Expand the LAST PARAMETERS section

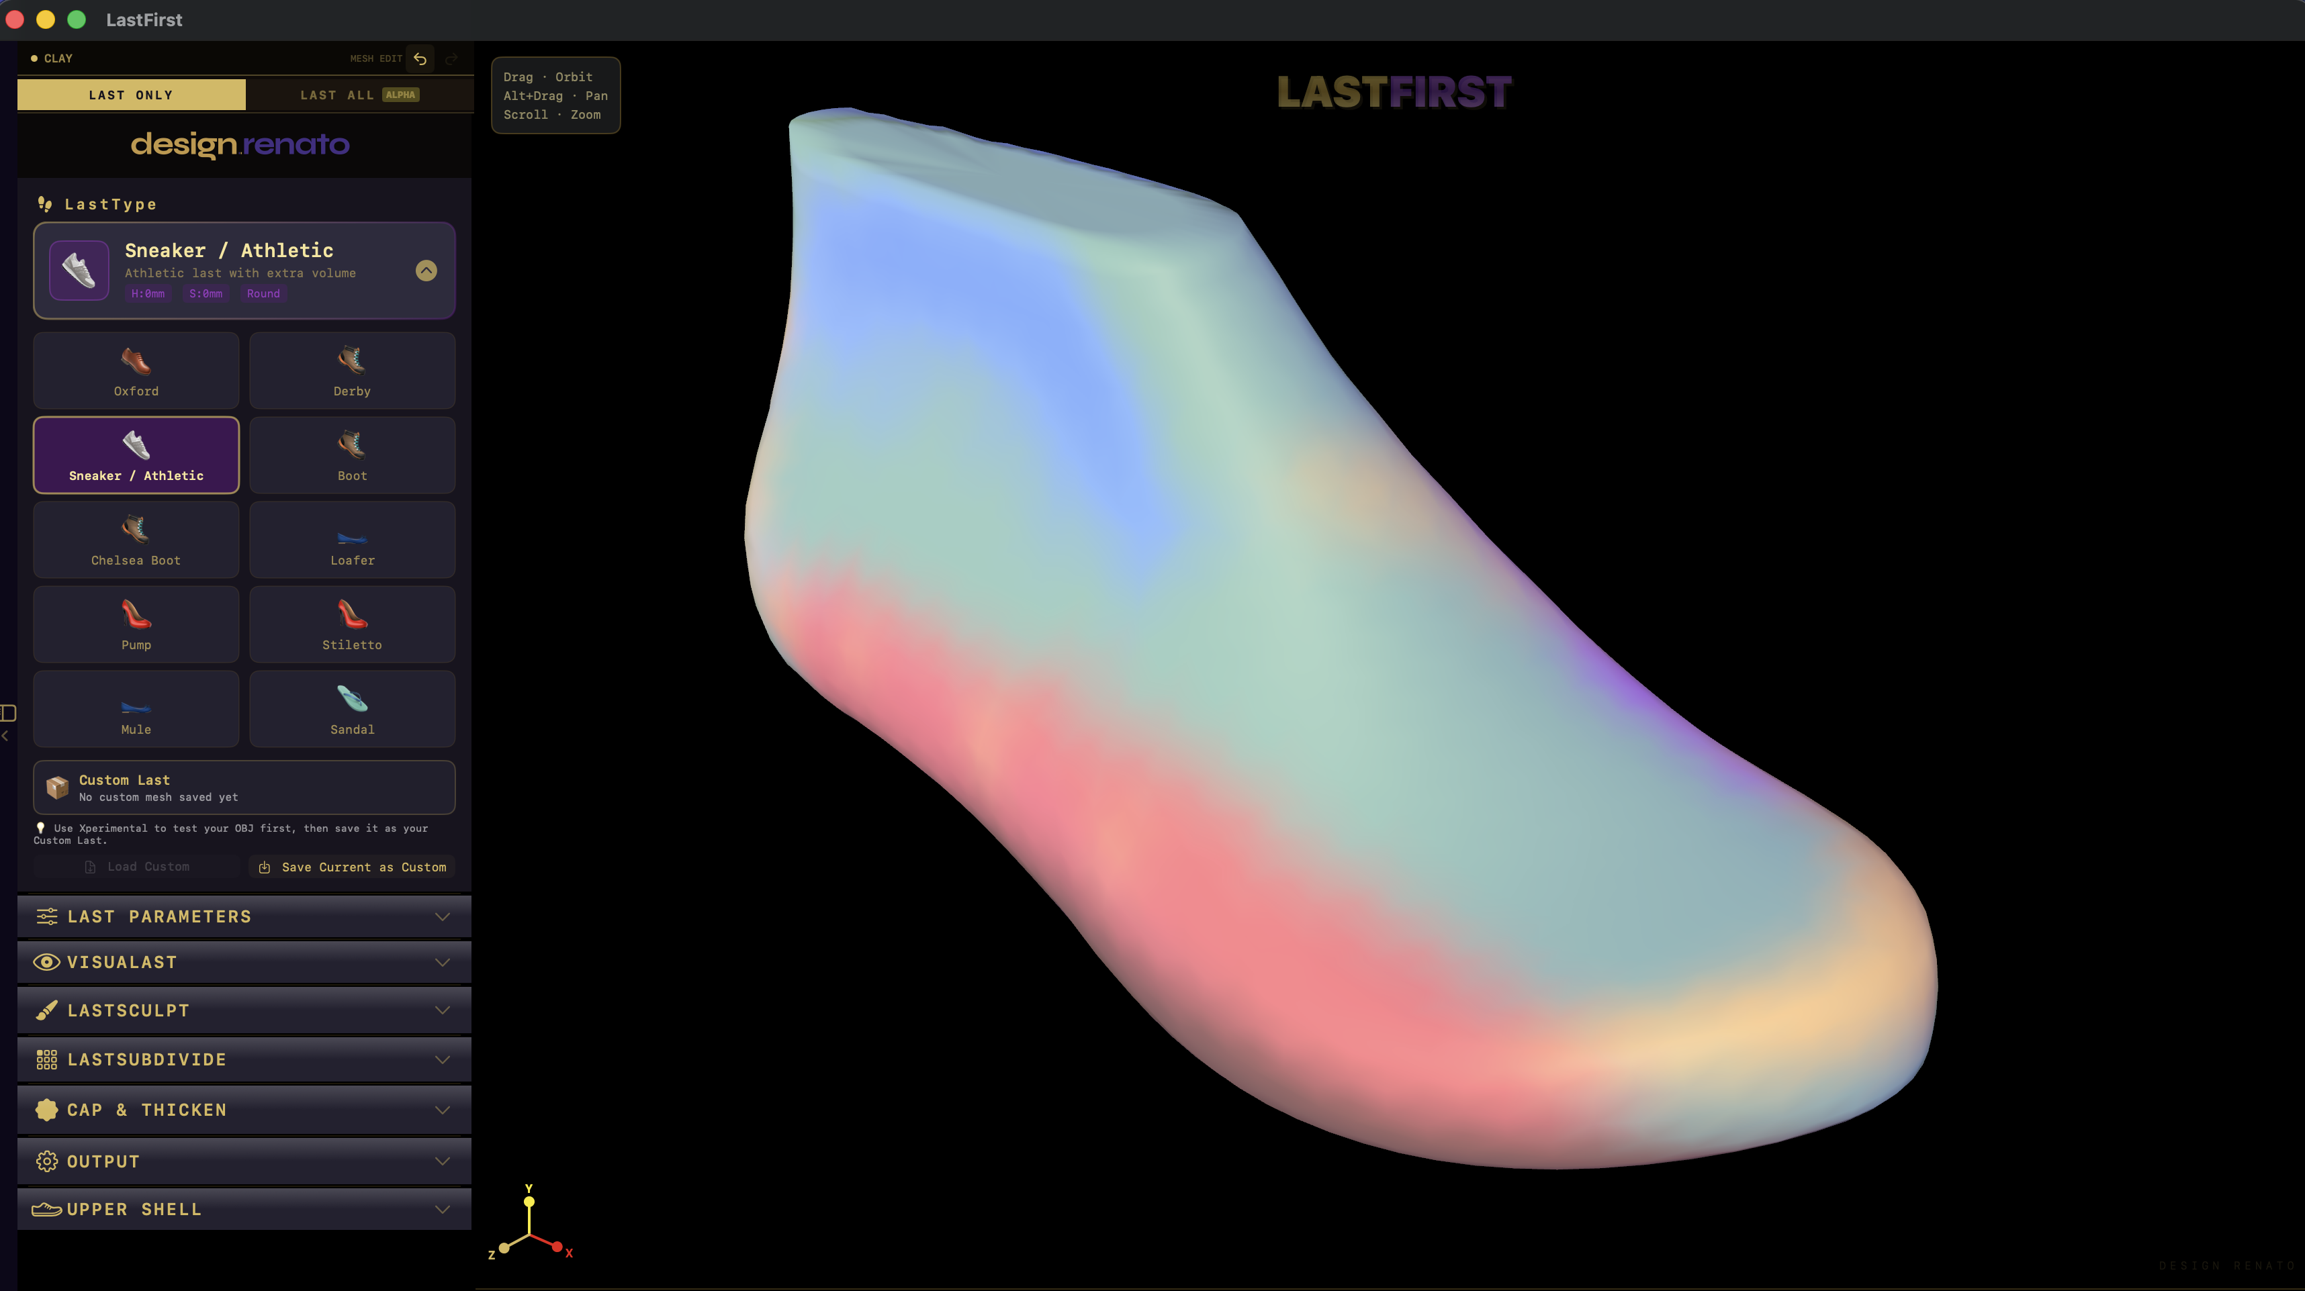pyautogui.click(x=243, y=916)
